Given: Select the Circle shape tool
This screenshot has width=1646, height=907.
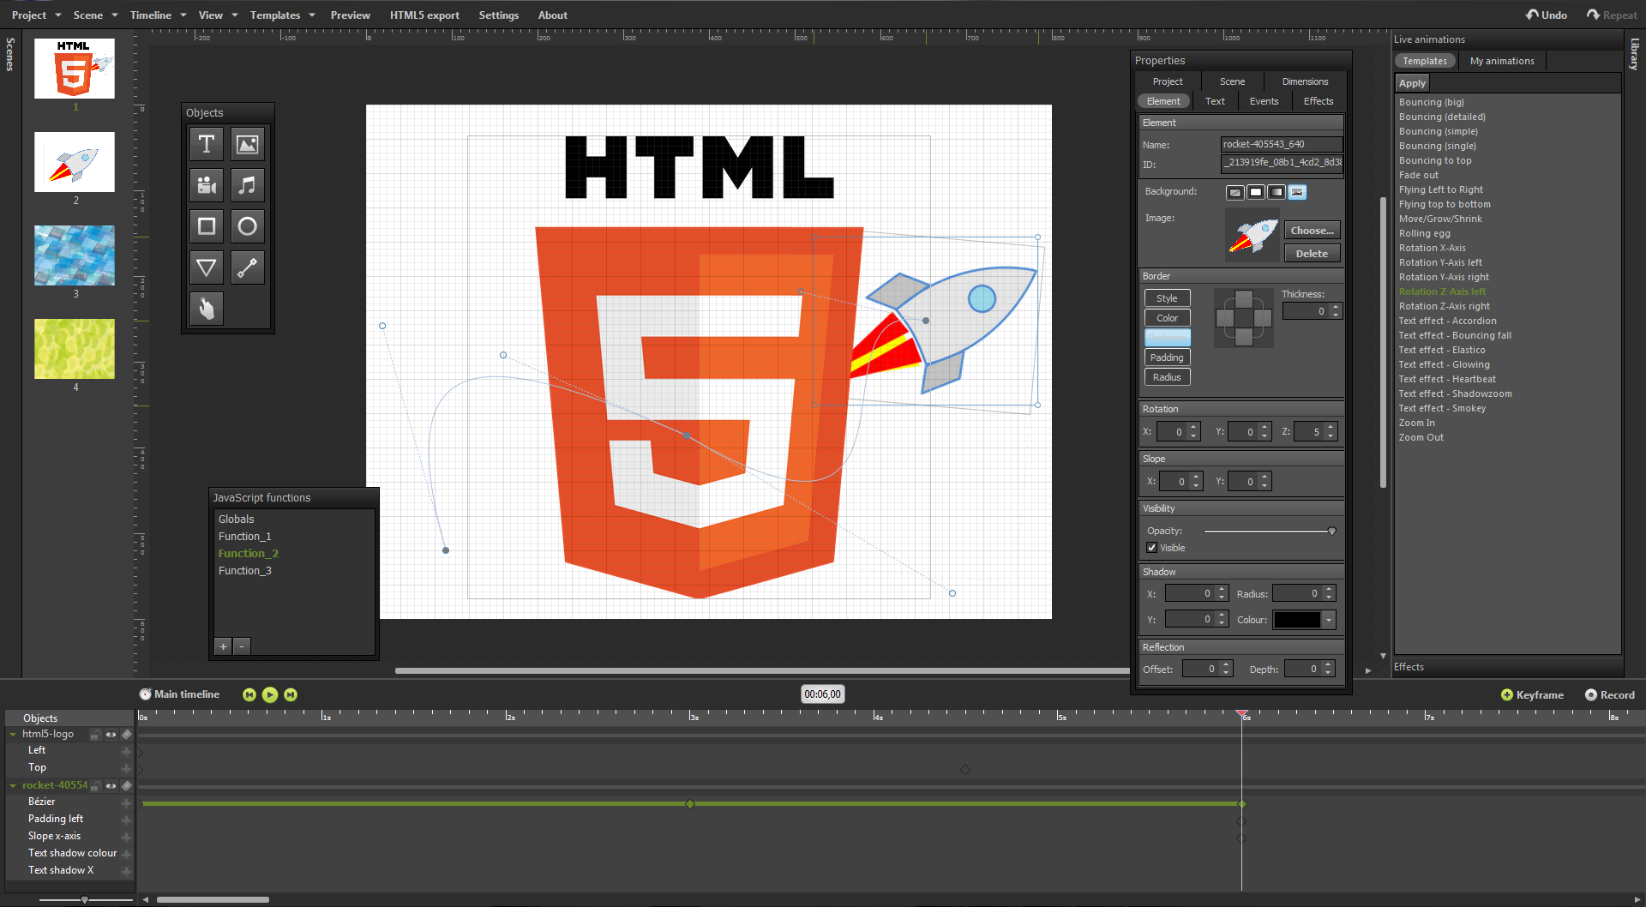Looking at the screenshot, I should tap(247, 226).
